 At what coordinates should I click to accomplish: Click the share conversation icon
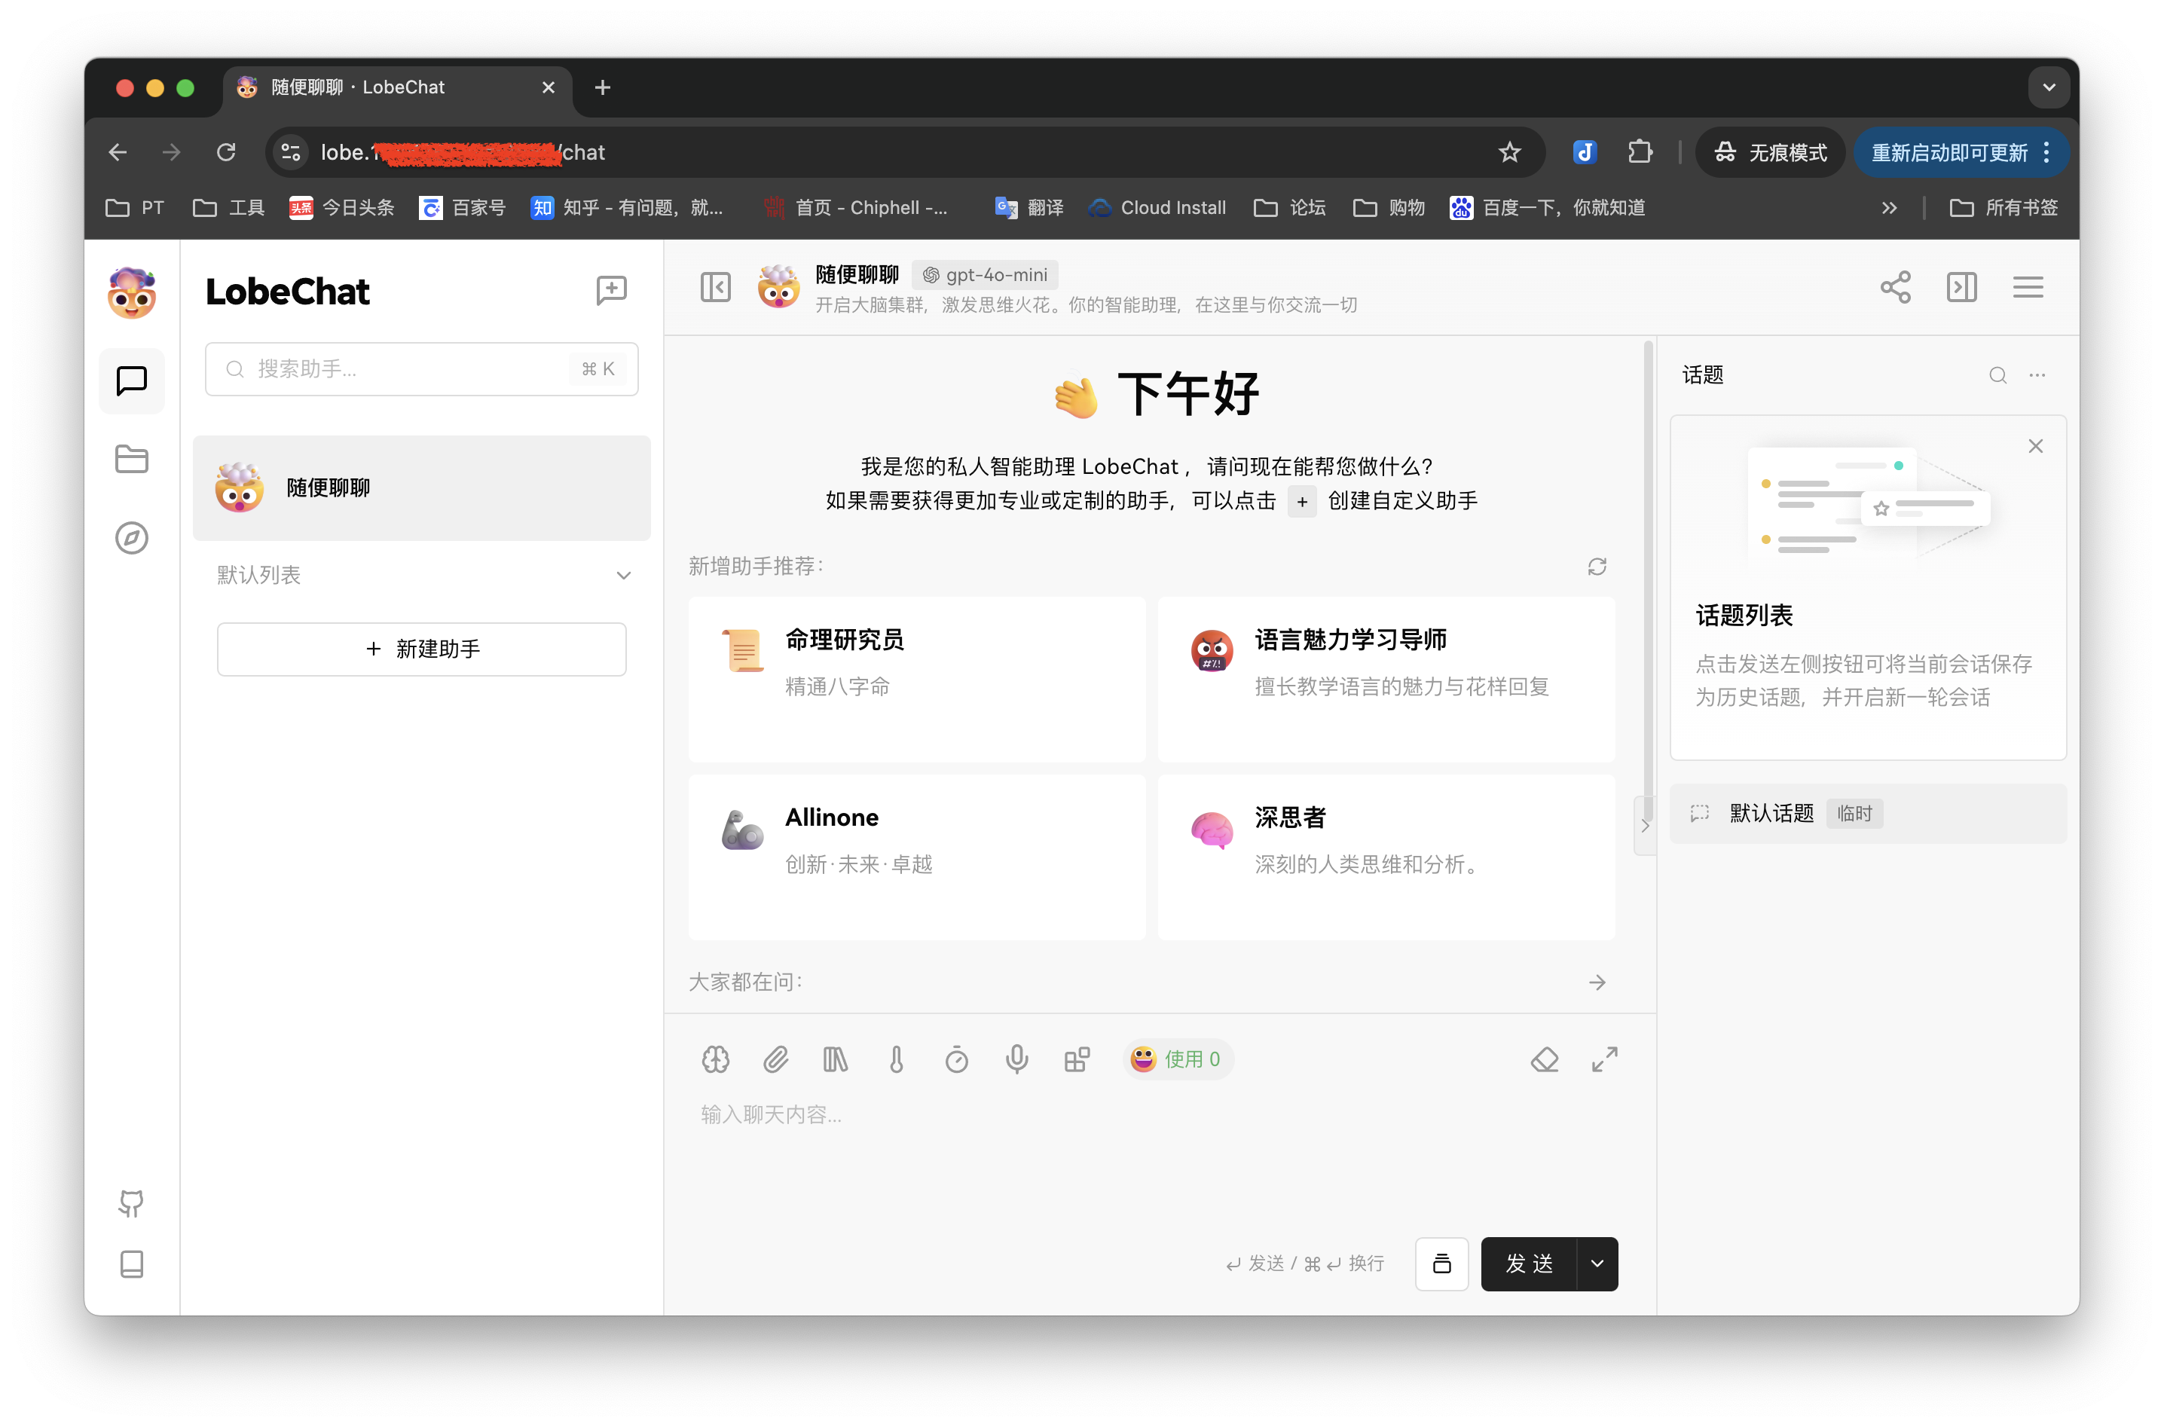pos(1896,288)
